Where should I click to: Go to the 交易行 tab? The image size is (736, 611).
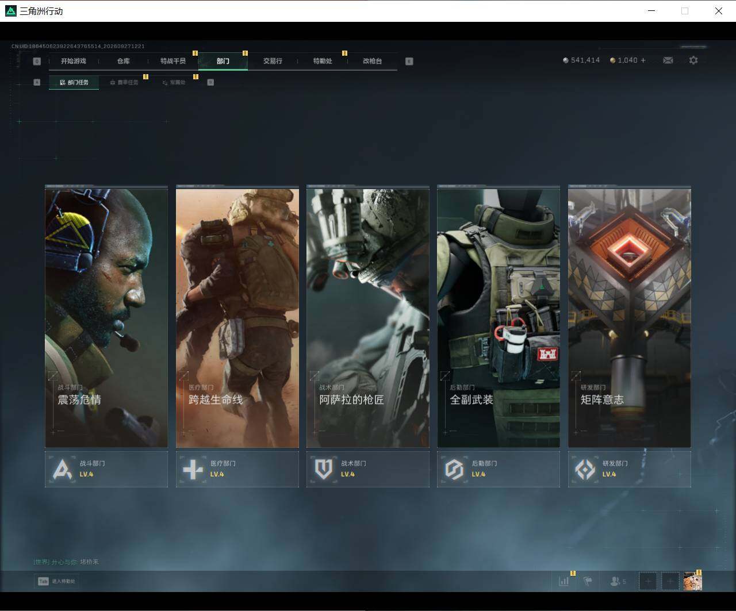[273, 61]
